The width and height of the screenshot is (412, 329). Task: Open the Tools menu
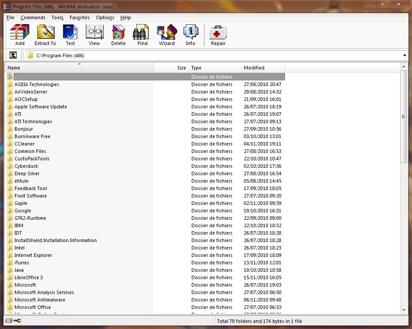point(57,17)
